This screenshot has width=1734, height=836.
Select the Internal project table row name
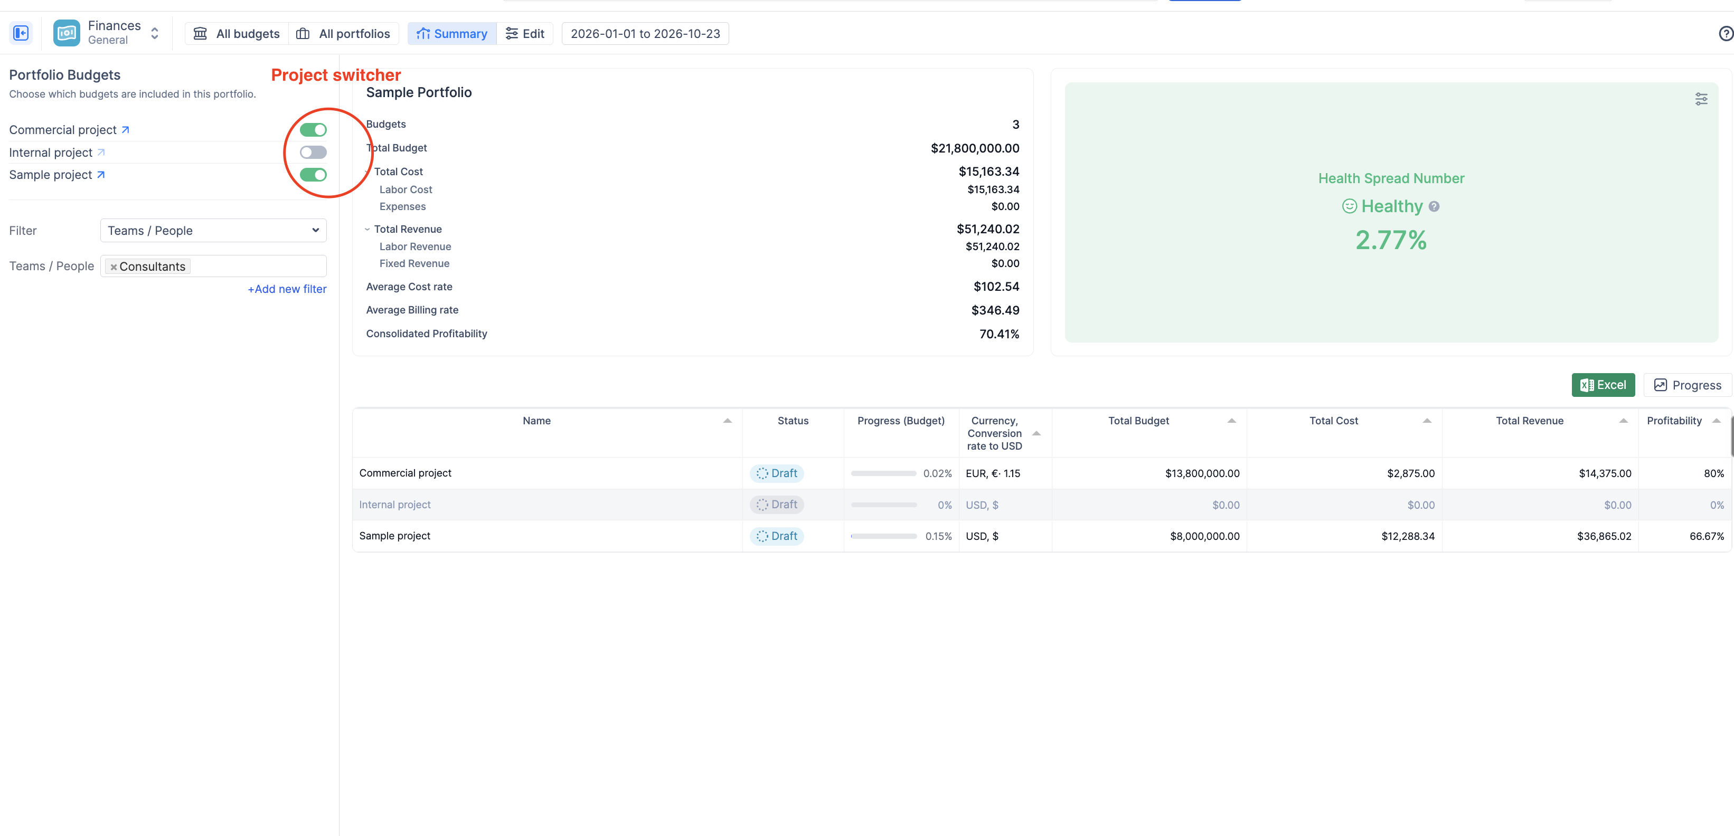tap(394, 505)
